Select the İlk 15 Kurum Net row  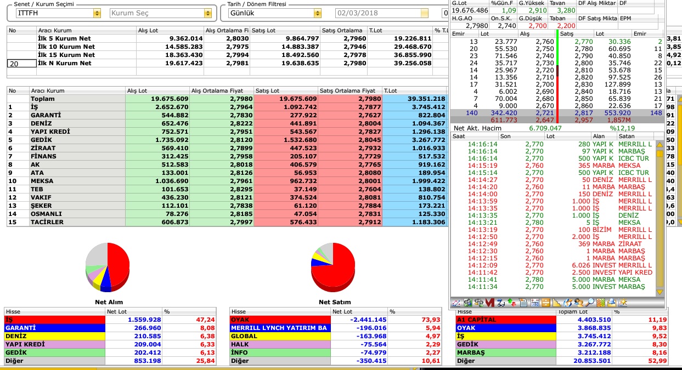228,55
